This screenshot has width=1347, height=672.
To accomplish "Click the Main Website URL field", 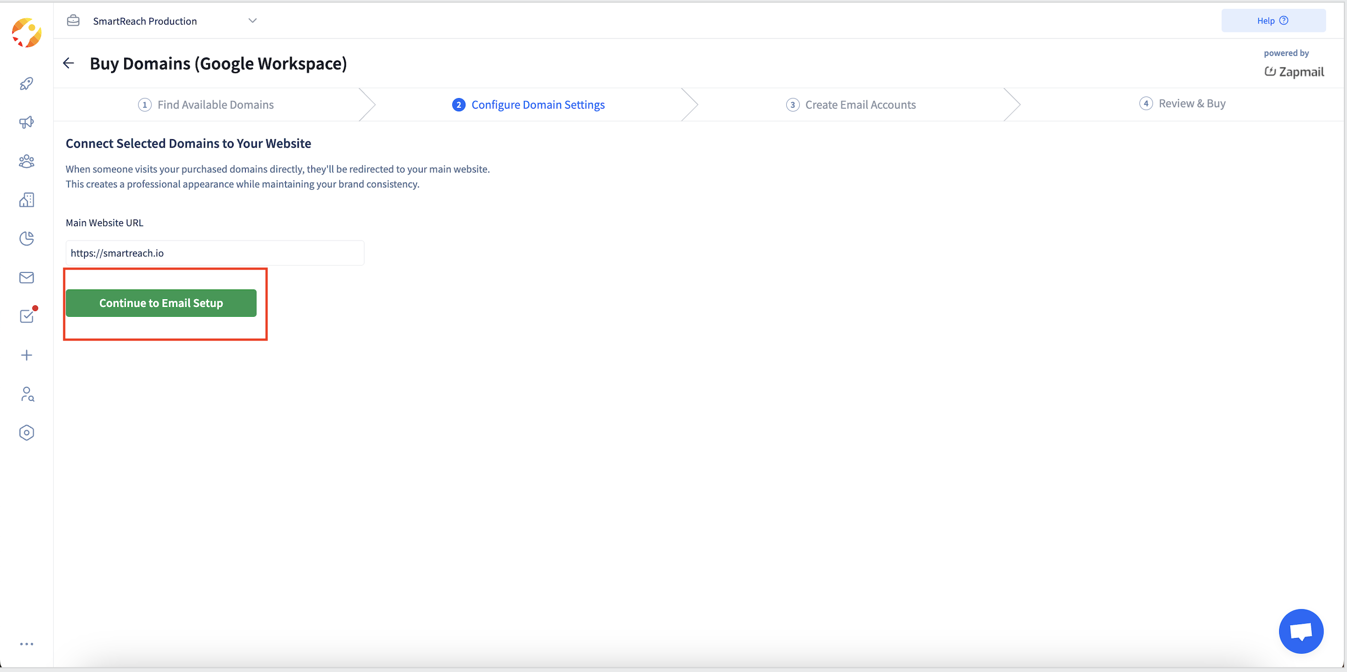I will pos(214,253).
